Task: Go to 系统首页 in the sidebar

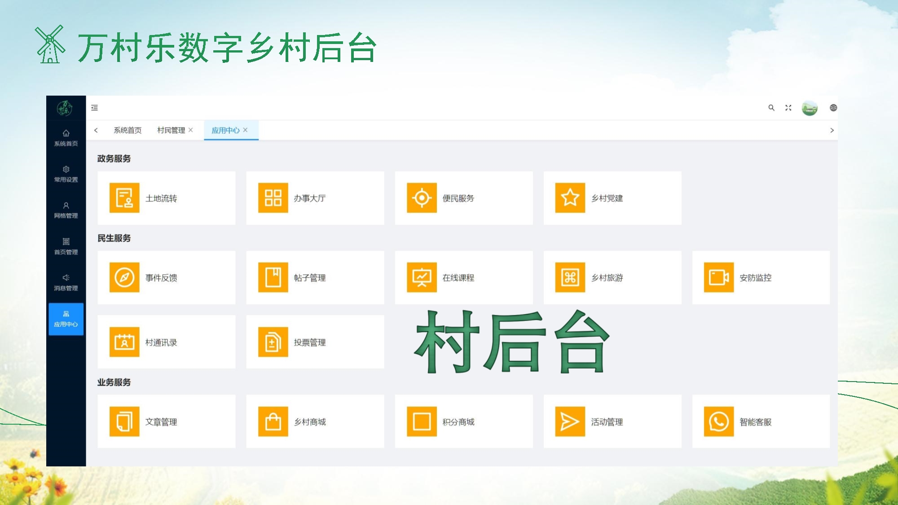Action: click(x=66, y=138)
